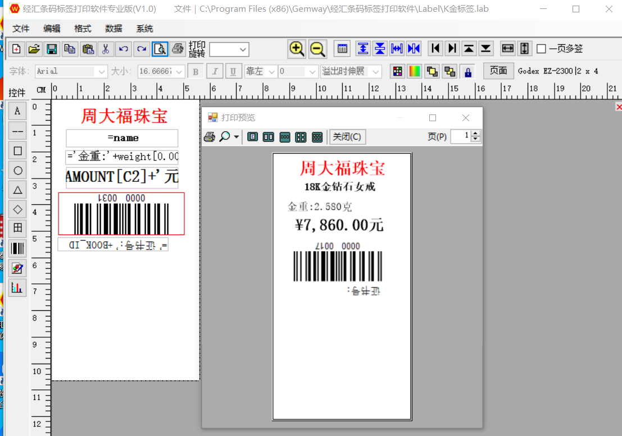Viewport: 622px width, 436px height.
Task: Open the rainbow gradient color swatch
Action: pyautogui.click(x=415, y=72)
